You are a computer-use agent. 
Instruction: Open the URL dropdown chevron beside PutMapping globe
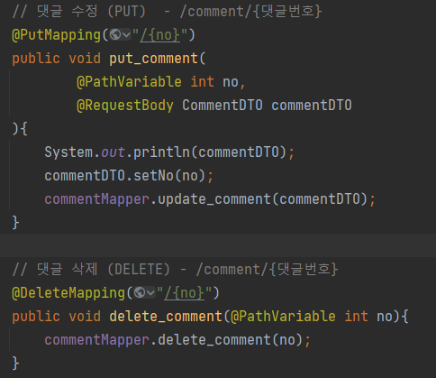126,35
